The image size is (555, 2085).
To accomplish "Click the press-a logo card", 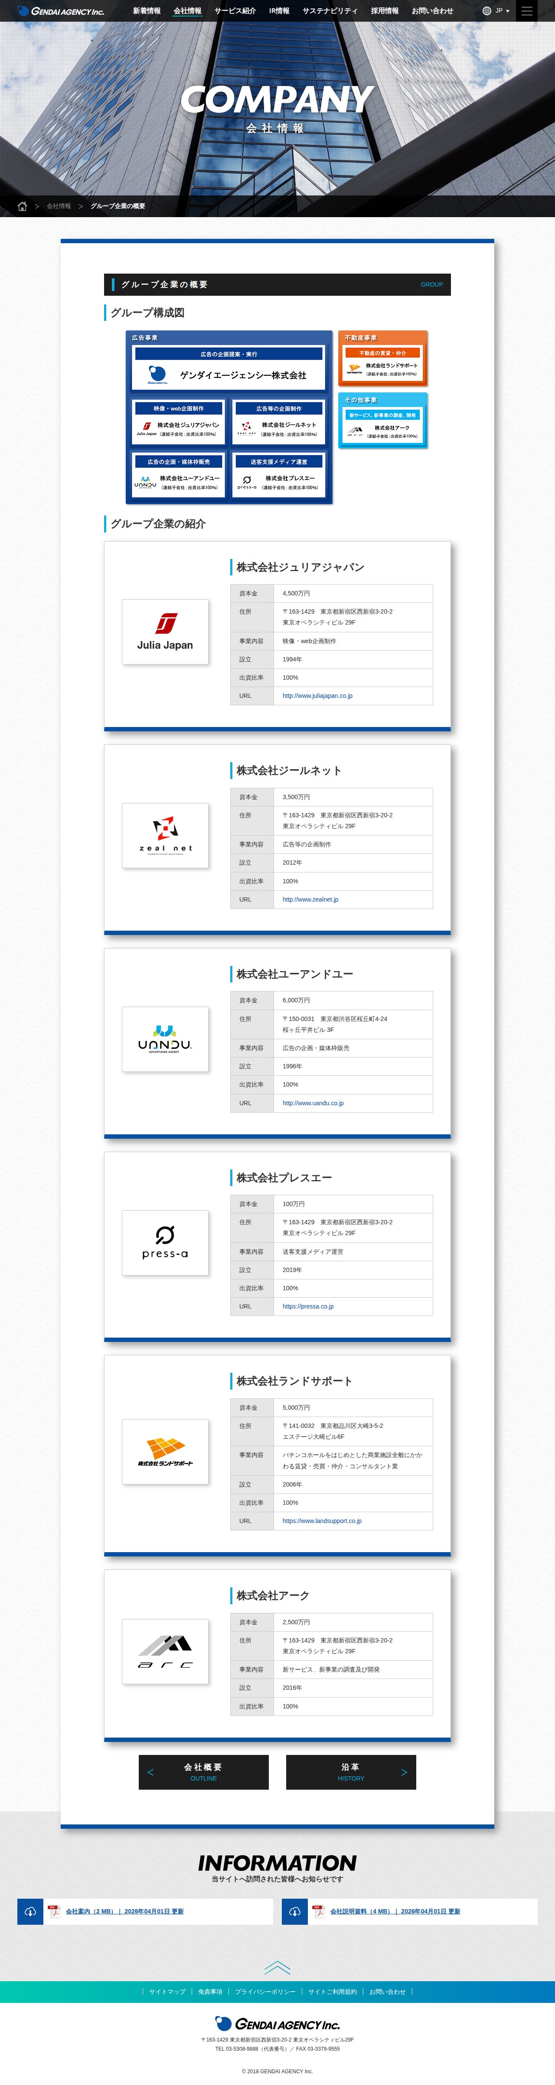I will coord(165,1242).
